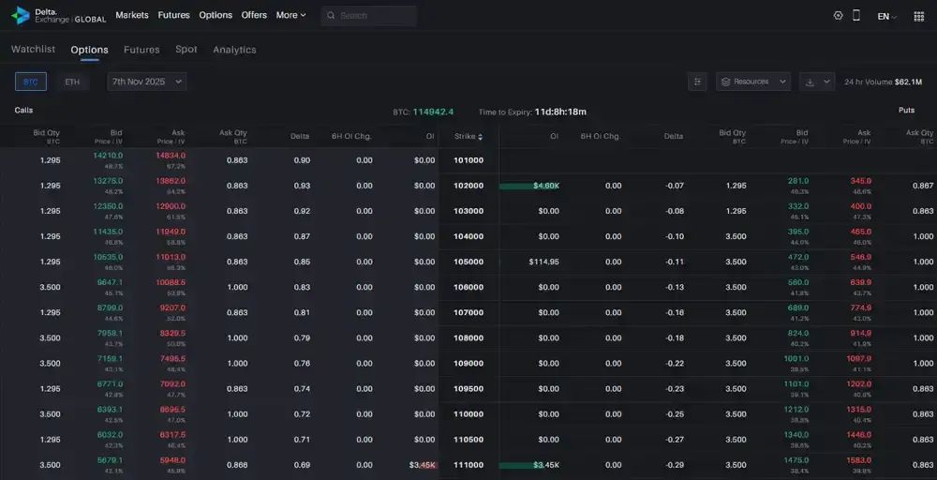The height and width of the screenshot is (480, 937).
Task: Click call bid price 9647.1
Action: point(110,282)
